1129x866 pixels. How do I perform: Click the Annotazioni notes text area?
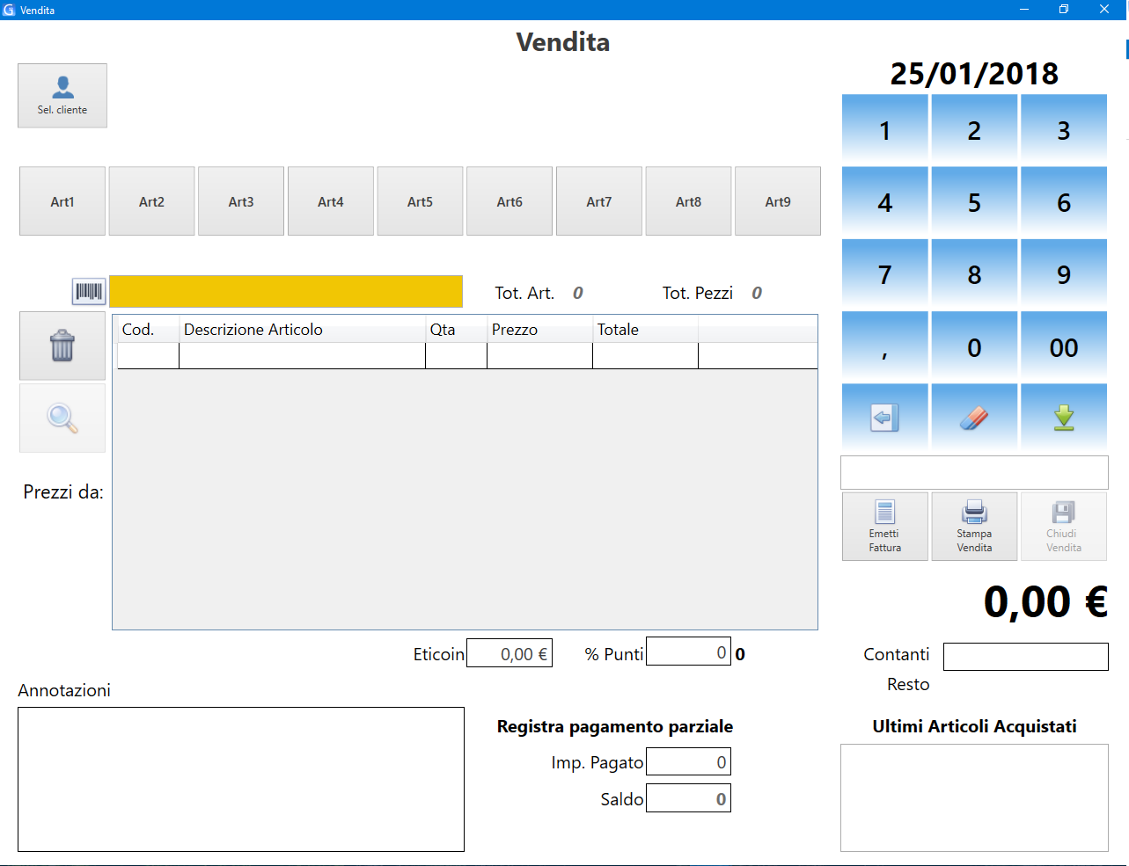[241, 779]
